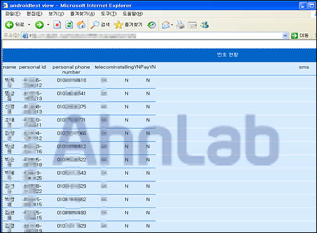This screenshot has width=317, height=233.
Task: Click the green Forward arrow icon
Action: [39, 25]
